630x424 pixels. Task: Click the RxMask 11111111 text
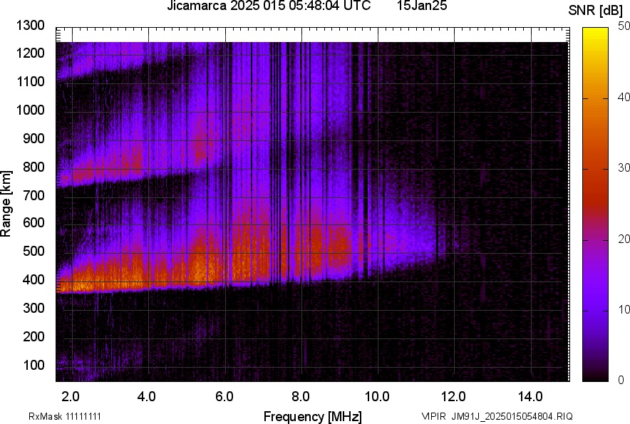tap(70, 416)
